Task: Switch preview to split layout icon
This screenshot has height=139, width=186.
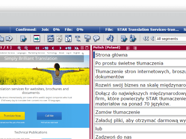Action: tap(82, 48)
